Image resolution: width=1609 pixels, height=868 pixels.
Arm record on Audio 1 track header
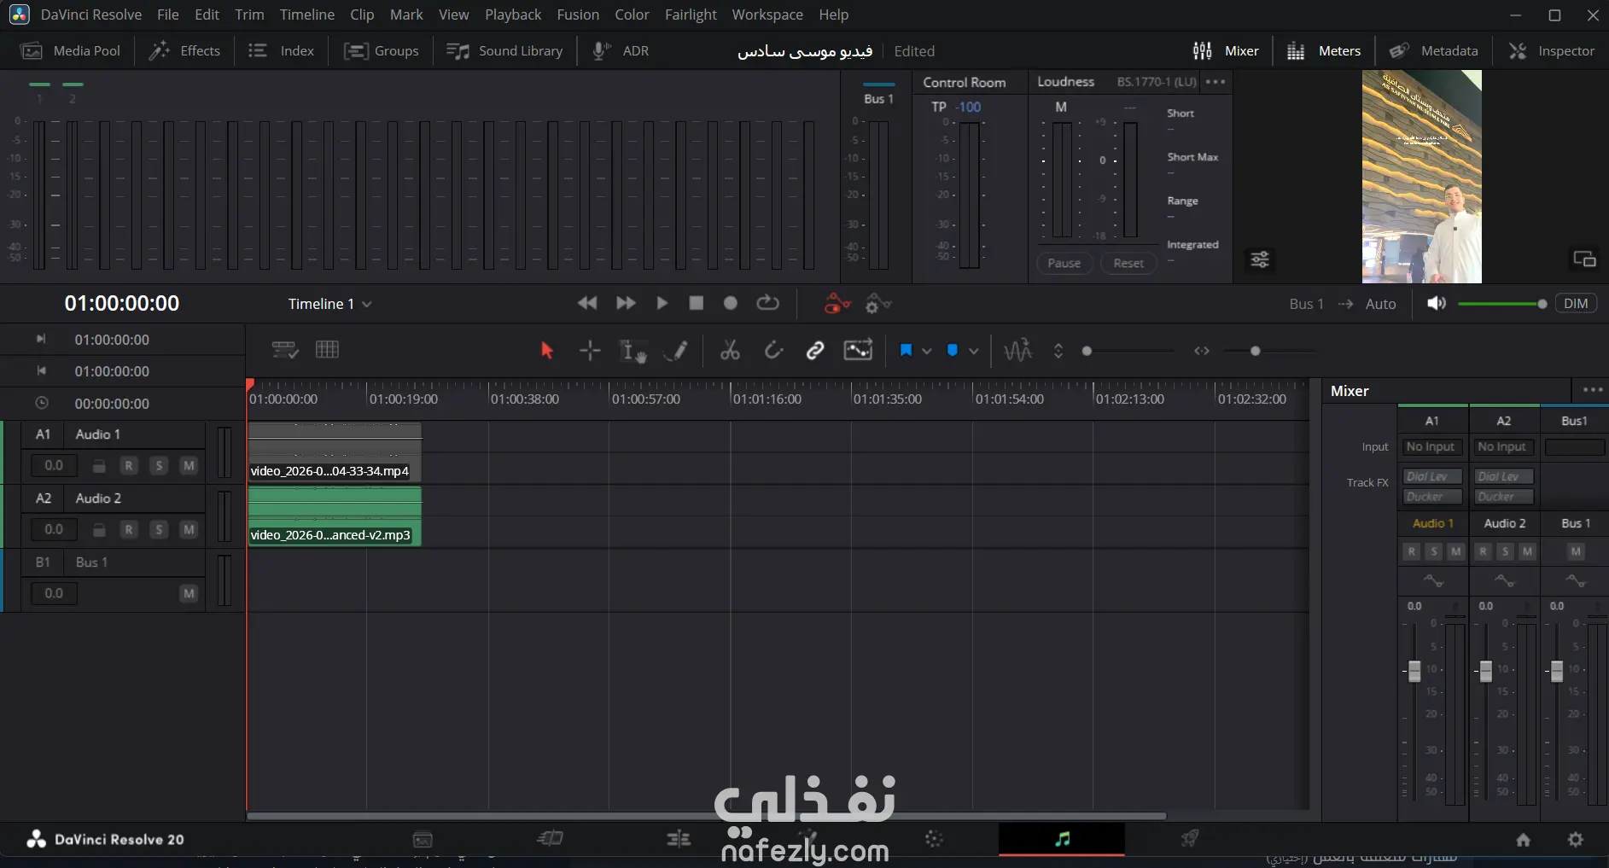(x=129, y=465)
